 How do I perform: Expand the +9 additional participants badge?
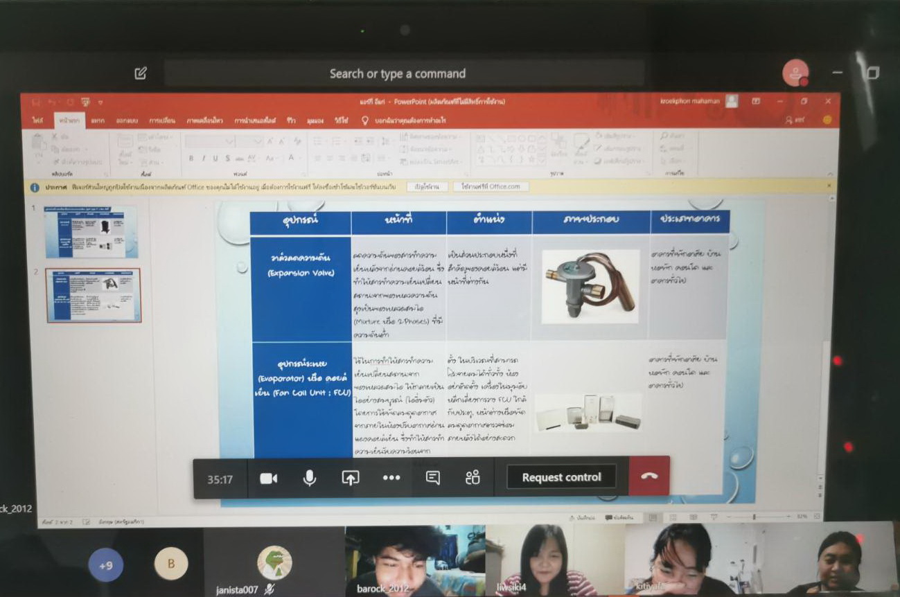[105, 564]
